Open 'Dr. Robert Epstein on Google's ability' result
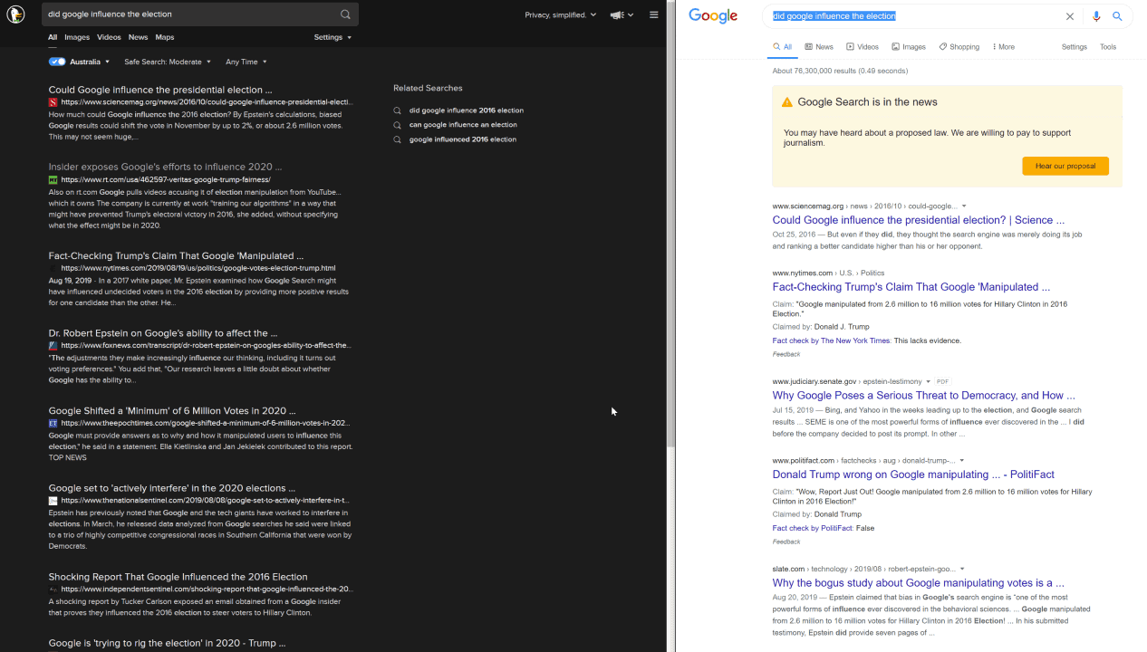1147x652 pixels. 163,332
